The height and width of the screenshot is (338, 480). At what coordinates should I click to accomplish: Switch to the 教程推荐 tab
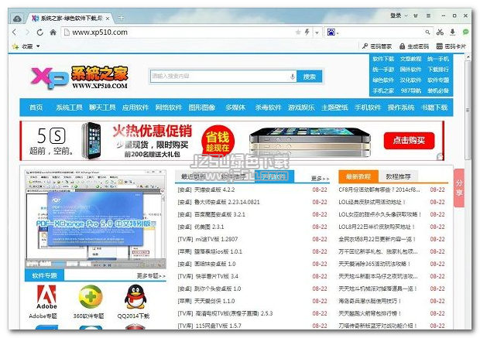[398, 176]
